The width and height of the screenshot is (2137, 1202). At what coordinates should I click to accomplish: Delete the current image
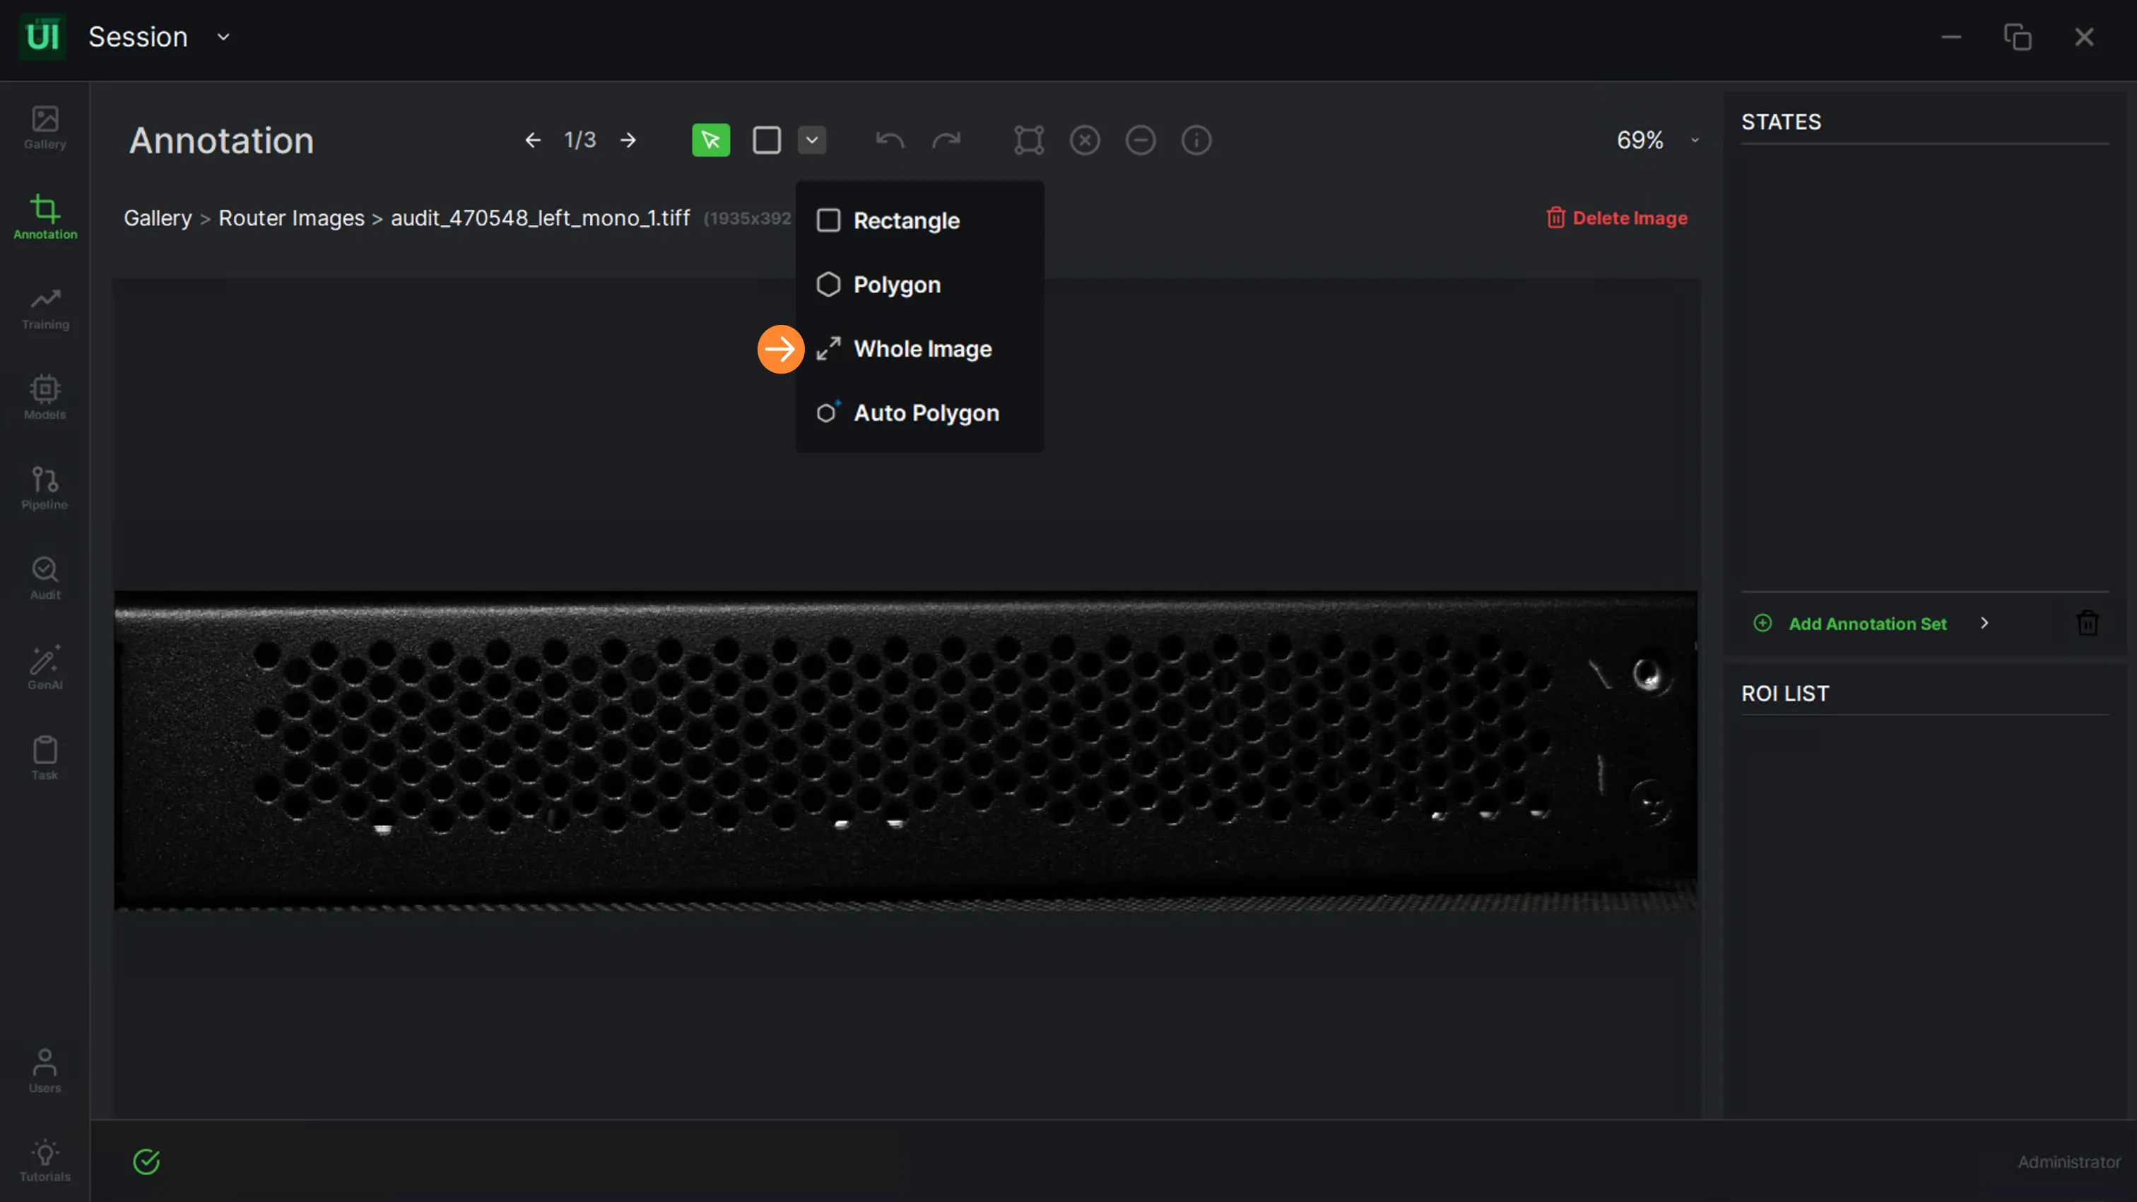coord(1617,218)
